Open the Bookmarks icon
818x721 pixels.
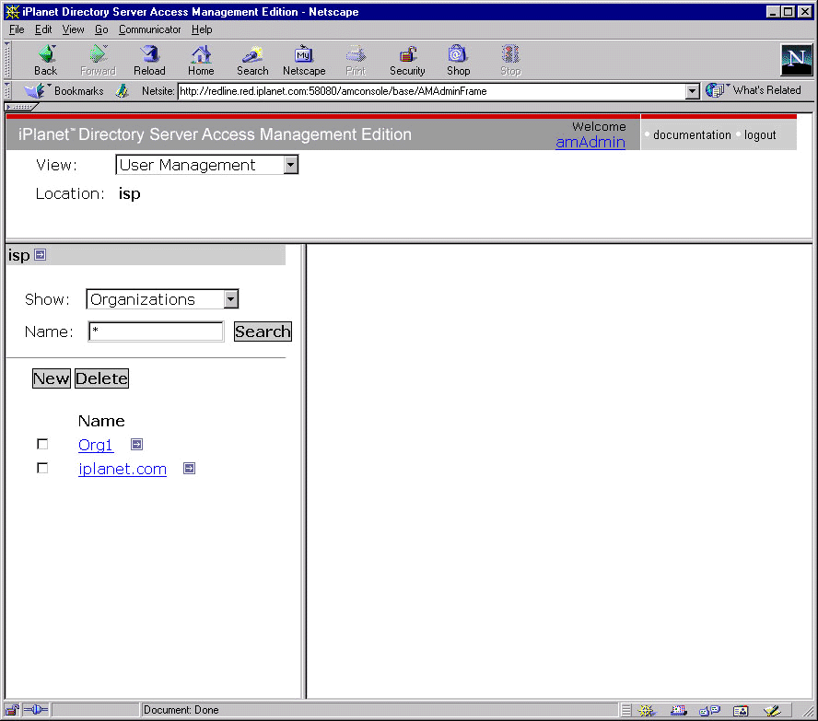[x=36, y=91]
